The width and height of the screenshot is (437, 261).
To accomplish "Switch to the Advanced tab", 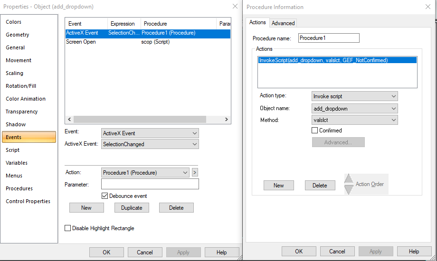I will pyautogui.click(x=283, y=23).
